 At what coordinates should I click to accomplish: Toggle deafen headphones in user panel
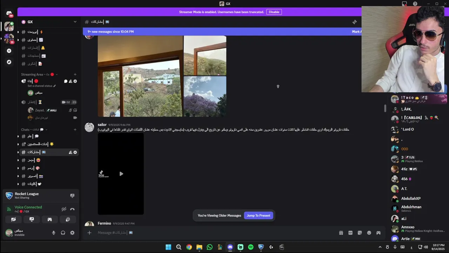[63, 233]
